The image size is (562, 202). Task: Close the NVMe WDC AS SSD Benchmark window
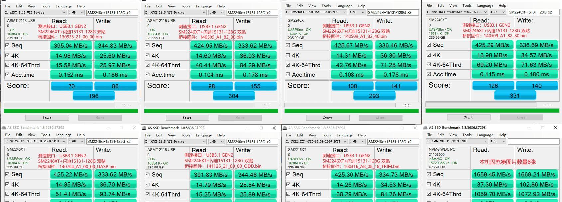click(x=555, y=128)
